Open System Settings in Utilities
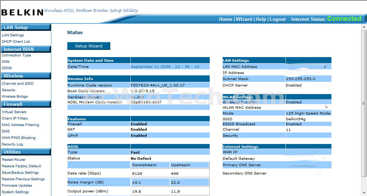The image size is (367, 196). (15, 192)
